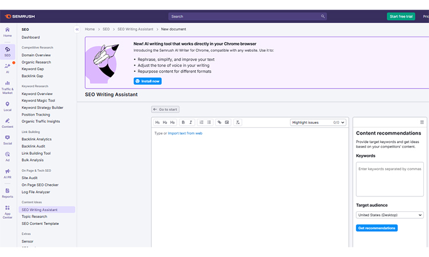Image resolution: width=429 pixels, height=257 pixels.
Task: Click into the editor text area
Action: tap(250, 188)
